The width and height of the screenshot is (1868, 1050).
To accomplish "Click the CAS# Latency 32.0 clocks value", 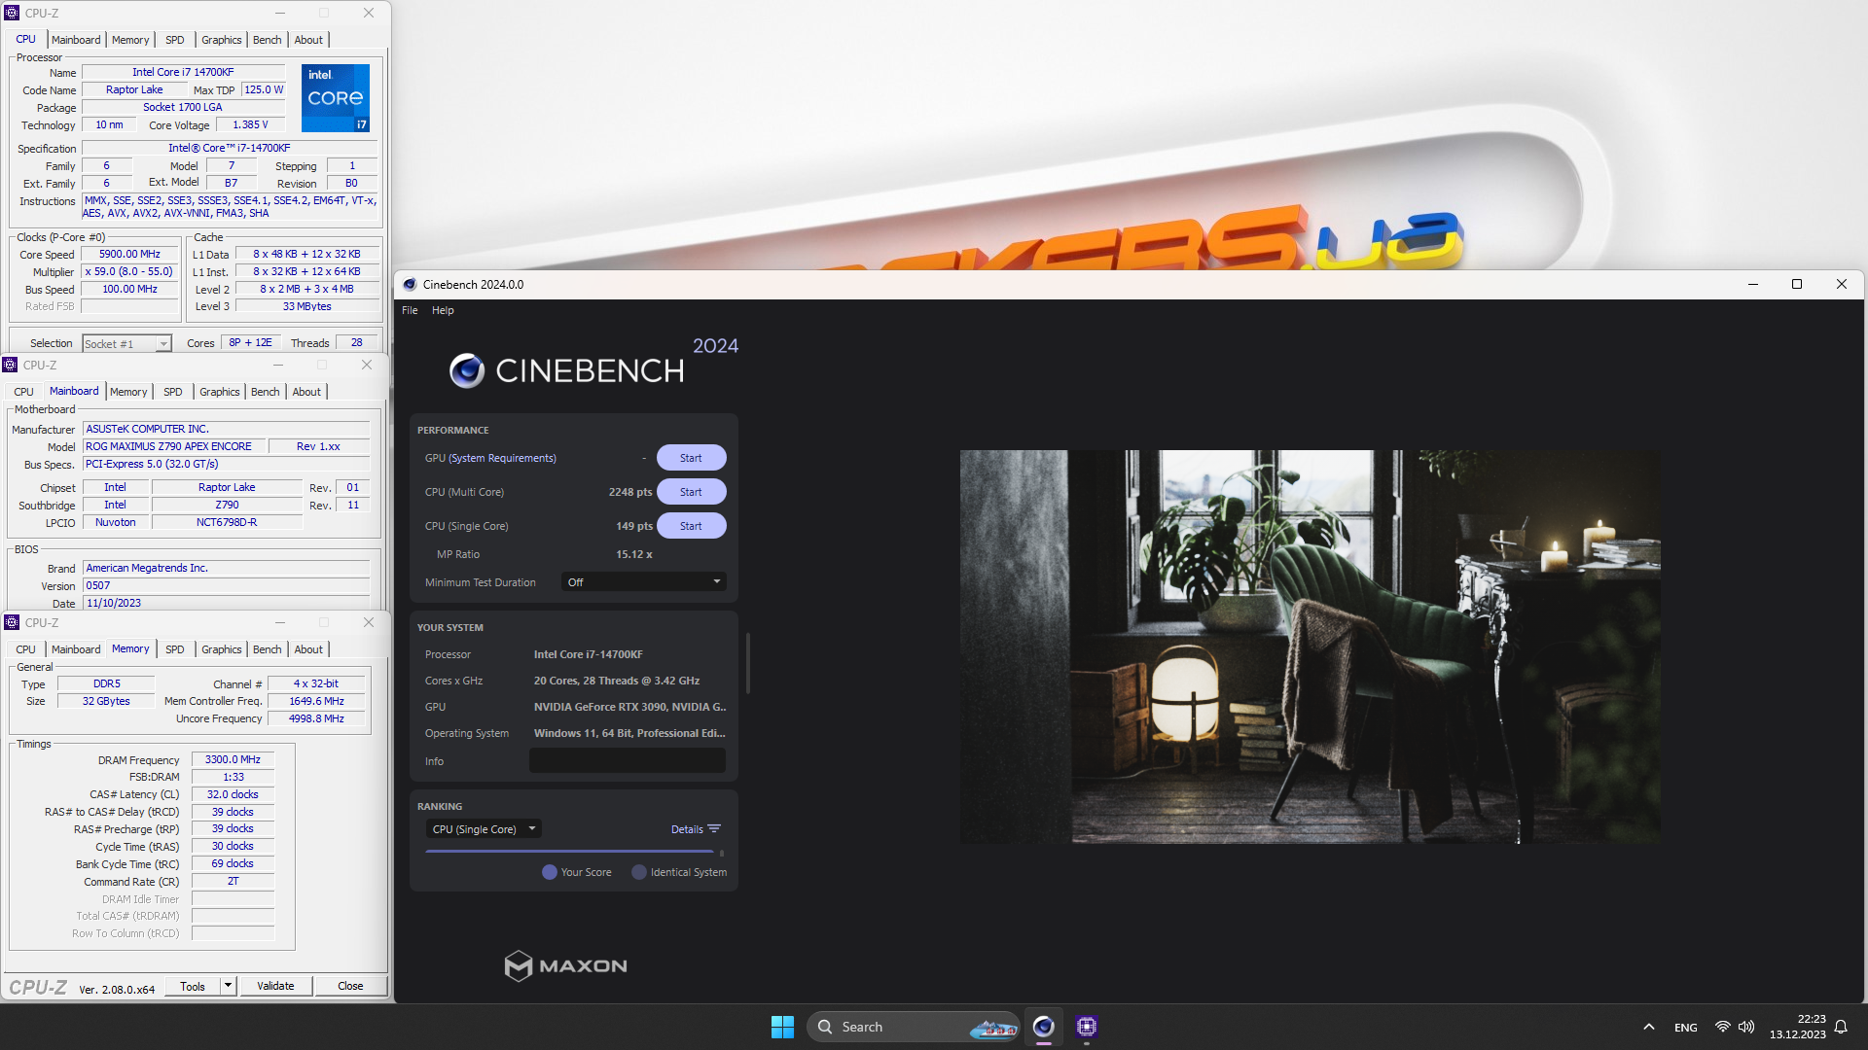I will pyautogui.click(x=233, y=794).
